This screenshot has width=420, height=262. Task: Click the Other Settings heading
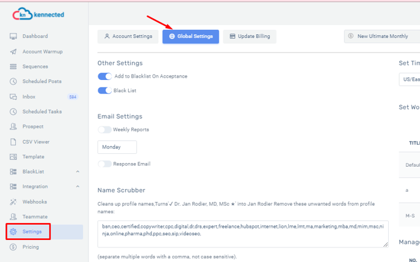120,64
